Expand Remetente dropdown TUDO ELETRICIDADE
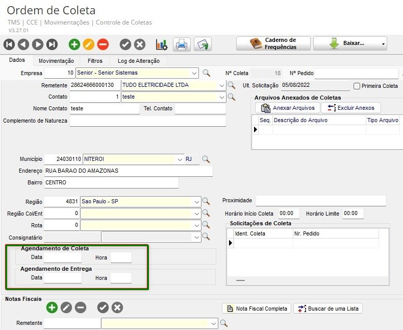This screenshot has height=330, width=403. [222, 85]
